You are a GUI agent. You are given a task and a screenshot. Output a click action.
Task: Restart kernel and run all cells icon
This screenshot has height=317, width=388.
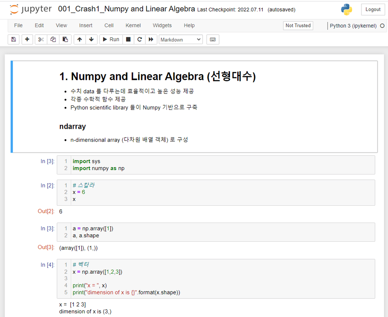click(x=151, y=39)
